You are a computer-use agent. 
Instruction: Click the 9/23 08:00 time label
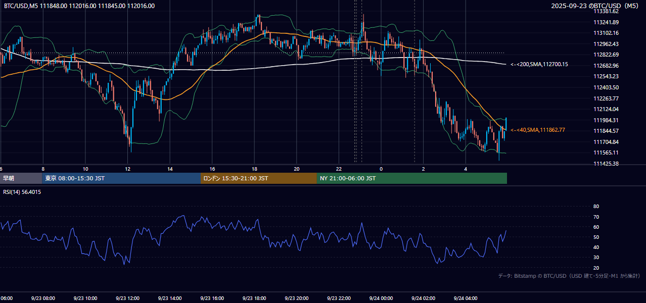tap(42, 298)
